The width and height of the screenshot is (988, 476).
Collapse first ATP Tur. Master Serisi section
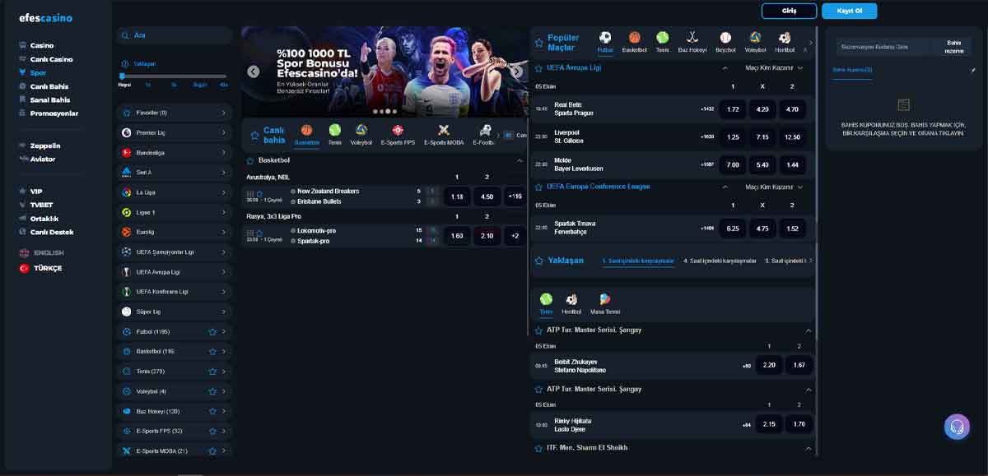[809, 330]
